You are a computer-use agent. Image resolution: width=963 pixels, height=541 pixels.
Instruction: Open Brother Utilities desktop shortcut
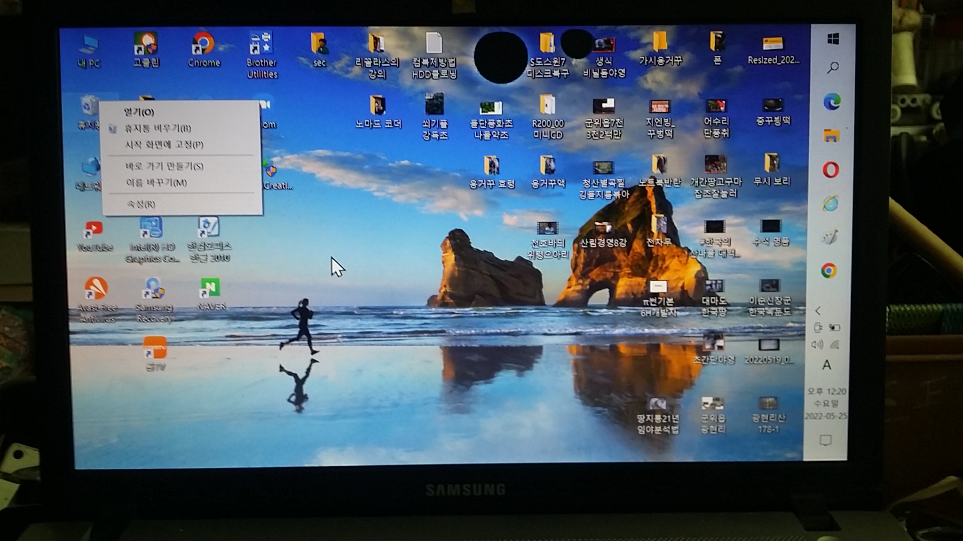[x=262, y=55]
